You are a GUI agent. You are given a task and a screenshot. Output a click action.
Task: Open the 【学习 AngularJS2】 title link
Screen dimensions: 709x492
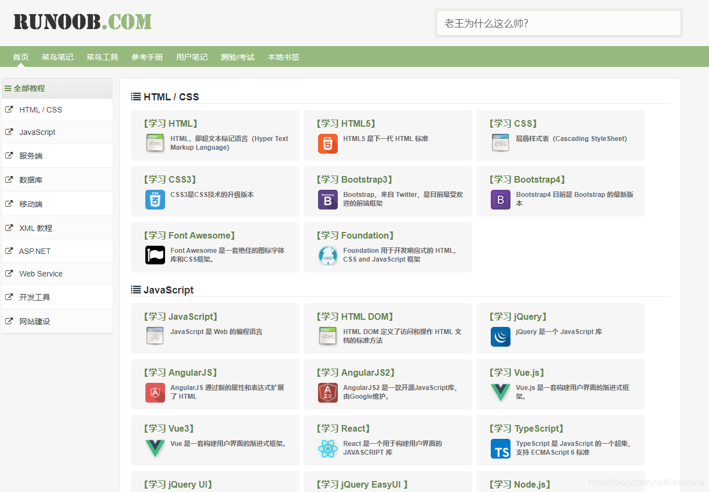click(x=356, y=372)
